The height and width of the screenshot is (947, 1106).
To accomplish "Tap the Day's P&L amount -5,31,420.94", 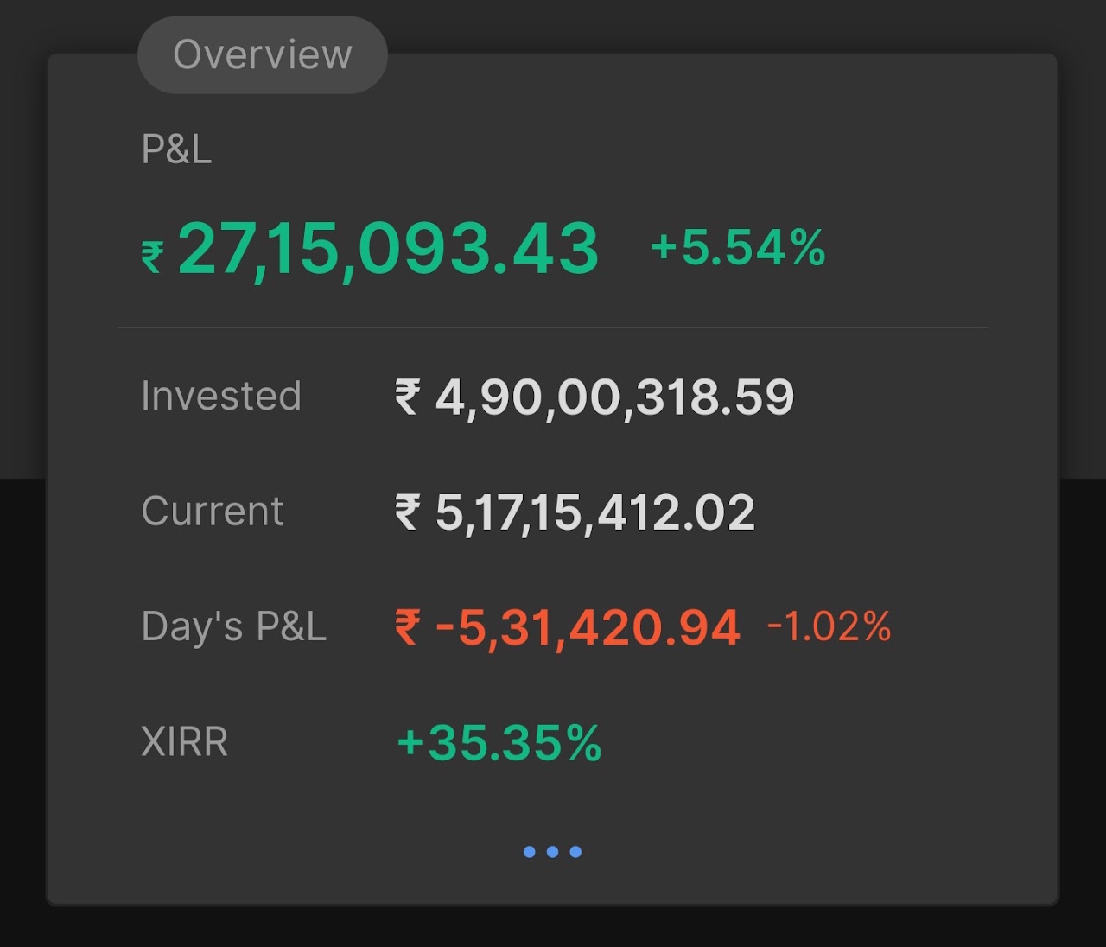I will 588,627.
